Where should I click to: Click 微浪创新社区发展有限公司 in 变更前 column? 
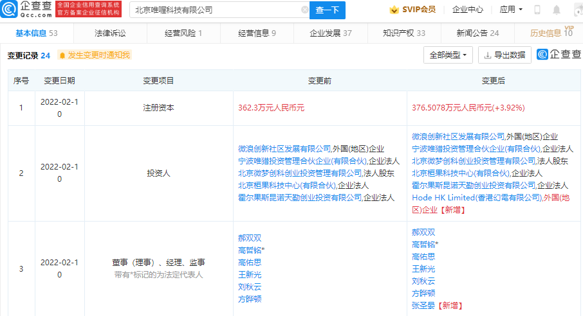coord(284,149)
